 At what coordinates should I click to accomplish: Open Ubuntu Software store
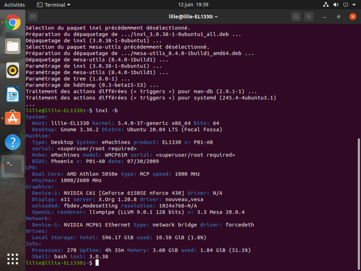13,118
